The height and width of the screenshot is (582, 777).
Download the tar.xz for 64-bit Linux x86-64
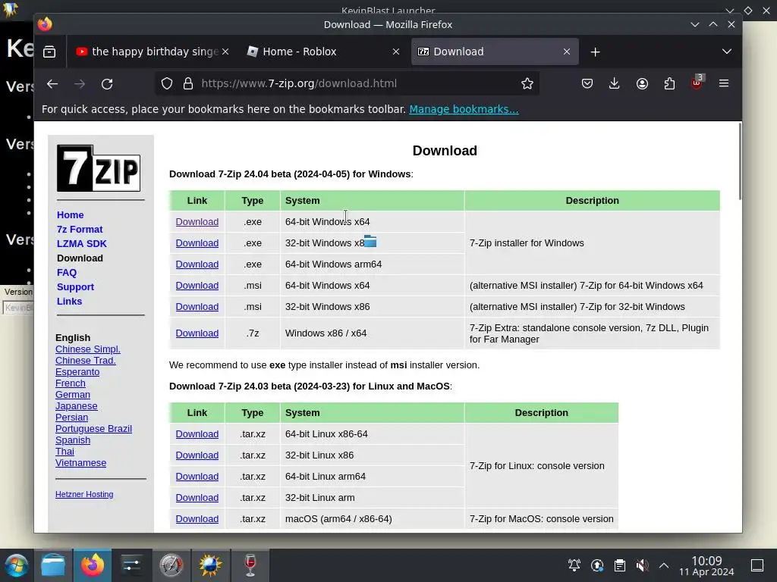[197, 434]
